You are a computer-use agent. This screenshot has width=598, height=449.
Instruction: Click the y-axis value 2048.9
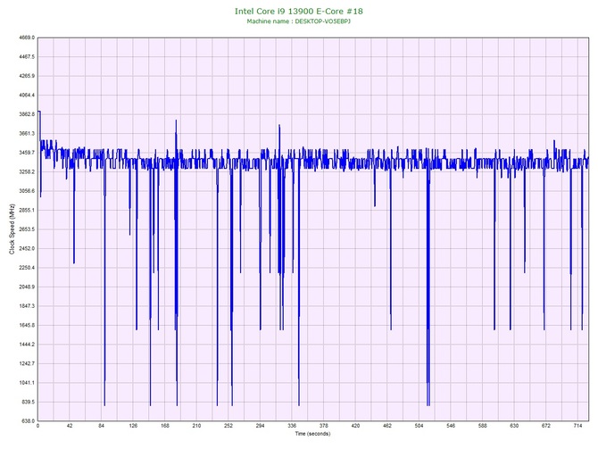click(x=27, y=287)
